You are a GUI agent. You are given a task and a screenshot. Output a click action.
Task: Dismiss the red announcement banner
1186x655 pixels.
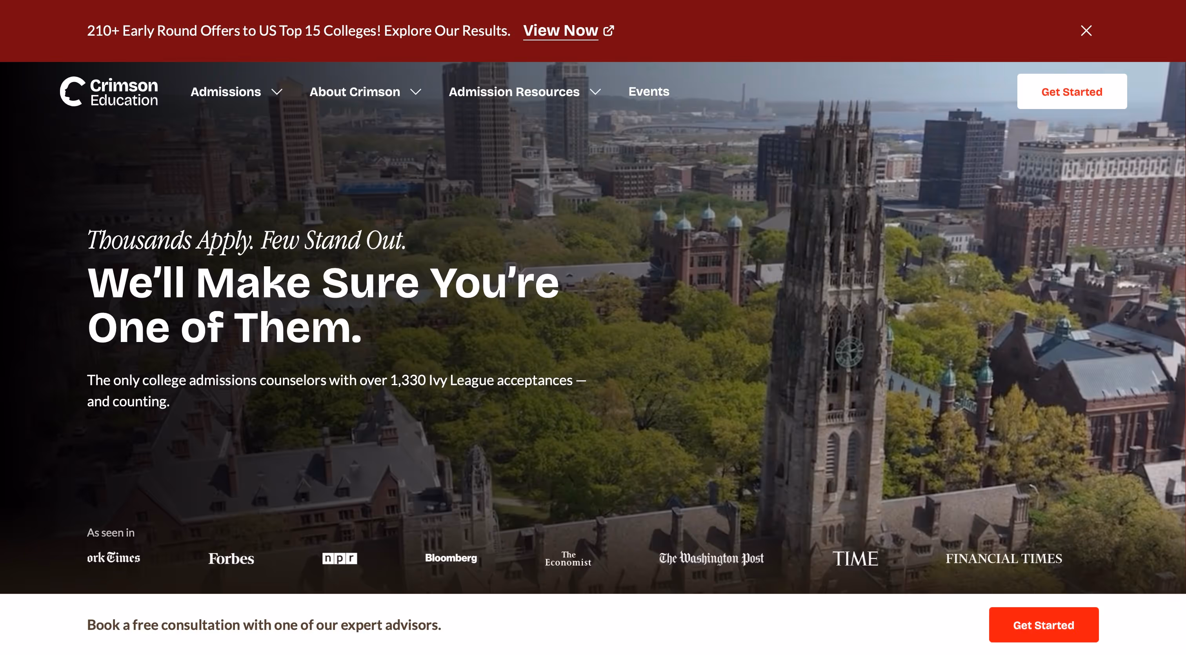coord(1086,31)
